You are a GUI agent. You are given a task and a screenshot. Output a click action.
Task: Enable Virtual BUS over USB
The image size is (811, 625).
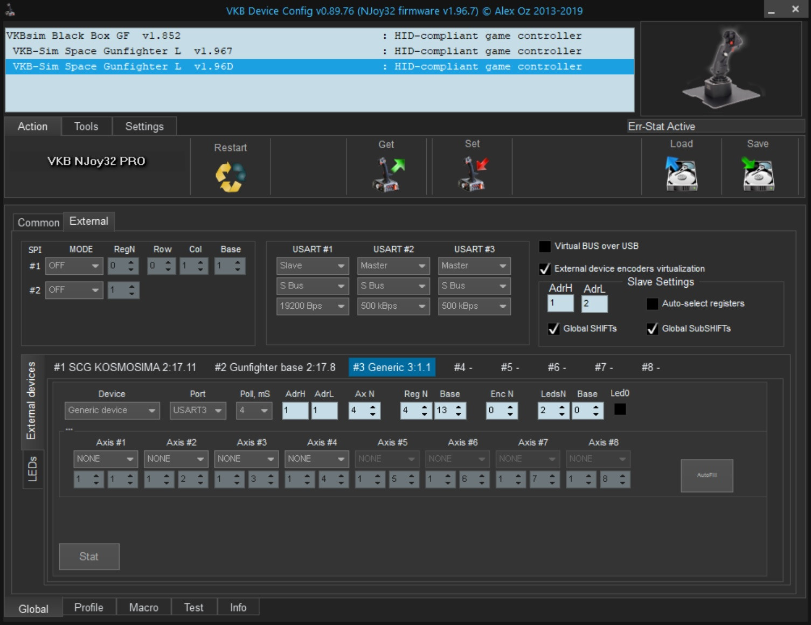pos(545,247)
